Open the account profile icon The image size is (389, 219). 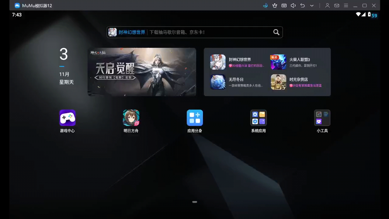327,5
